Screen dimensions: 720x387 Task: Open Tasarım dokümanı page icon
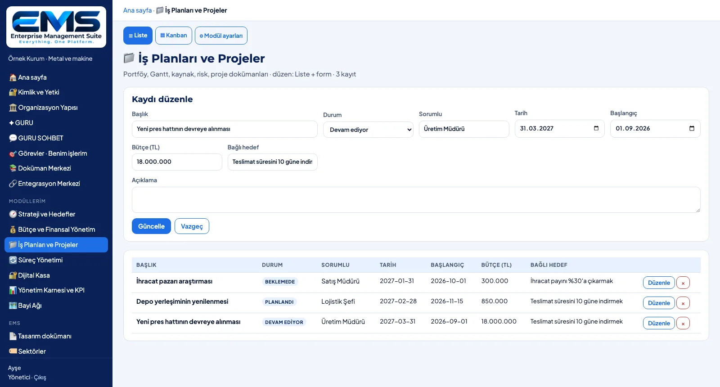[13, 336]
